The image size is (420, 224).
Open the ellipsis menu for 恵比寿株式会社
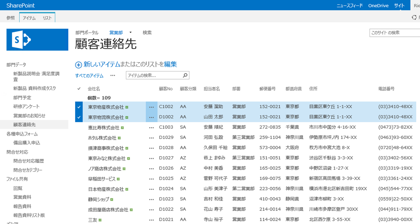coord(151,128)
